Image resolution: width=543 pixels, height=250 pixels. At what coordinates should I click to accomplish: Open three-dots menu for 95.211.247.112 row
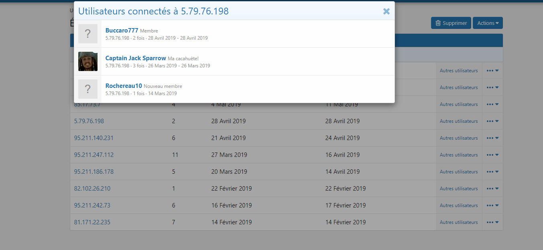coord(492,155)
